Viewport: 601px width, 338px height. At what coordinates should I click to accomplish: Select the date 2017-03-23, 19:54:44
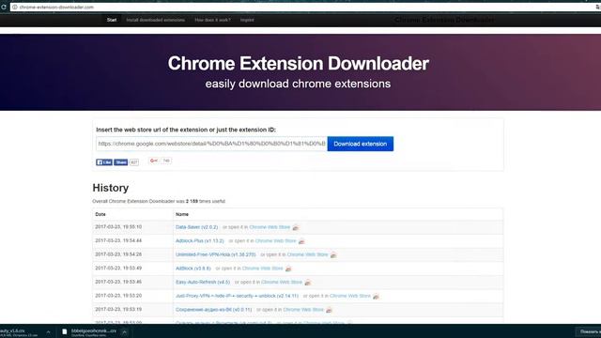tap(118, 240)
